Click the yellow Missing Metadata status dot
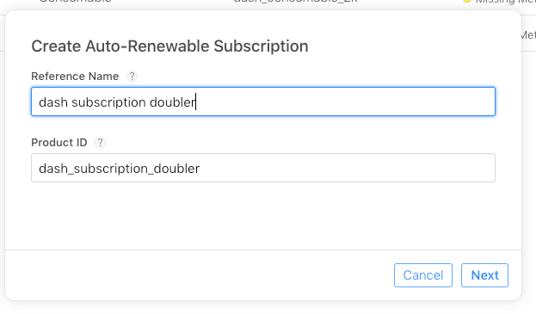Image resolution: width=536 pixels, height=314 pixels. click(467, 1)
